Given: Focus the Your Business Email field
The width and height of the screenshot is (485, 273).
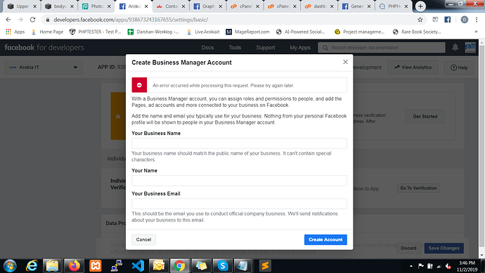Looking at the screenshot, I should [239, 203].
